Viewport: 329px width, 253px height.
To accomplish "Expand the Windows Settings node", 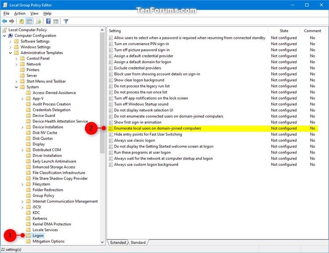I will coord(10,47).
